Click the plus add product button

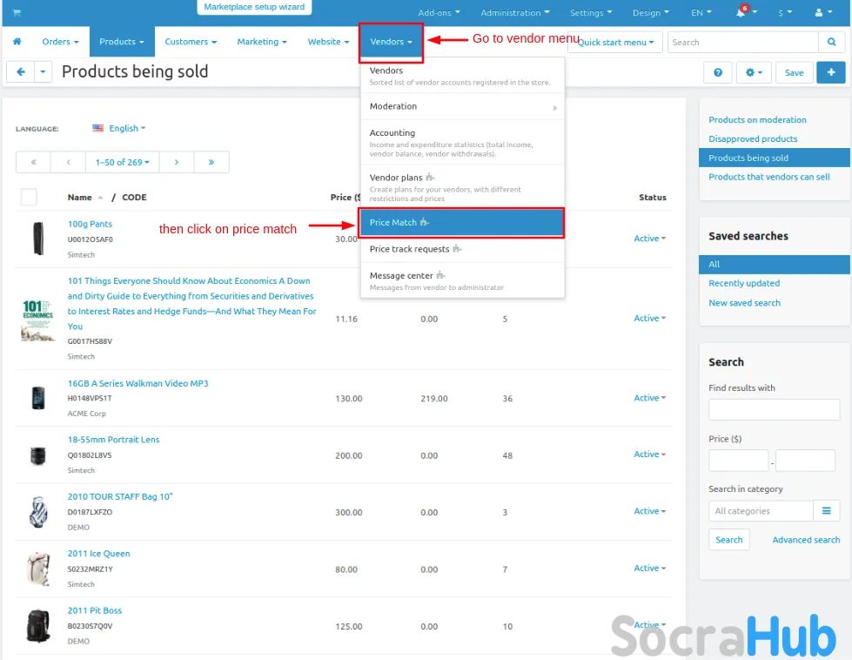tap(831, 72)
